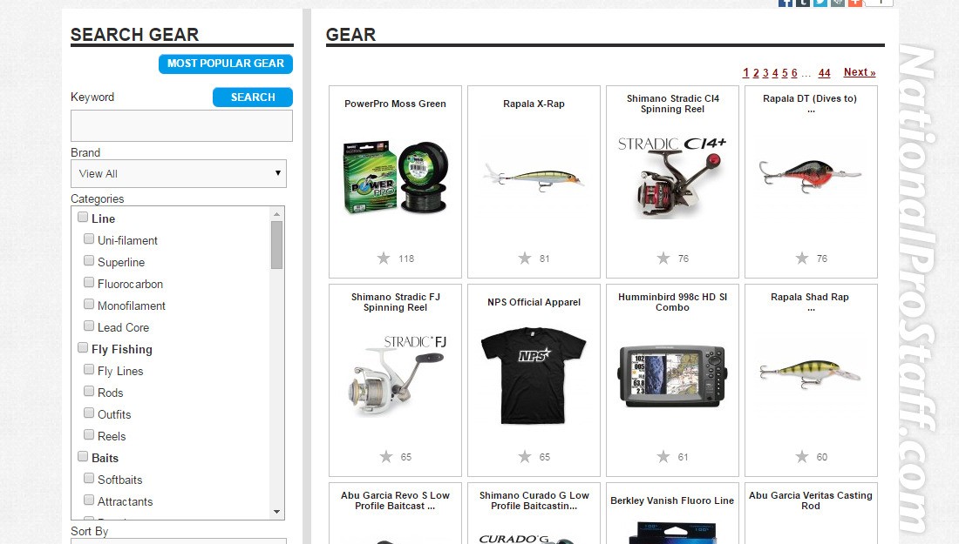The width and height of the screenshot is (959, 544).
Task: Open Shimano Stradic FJ Spinning Reel title
Action: [396, 302]
